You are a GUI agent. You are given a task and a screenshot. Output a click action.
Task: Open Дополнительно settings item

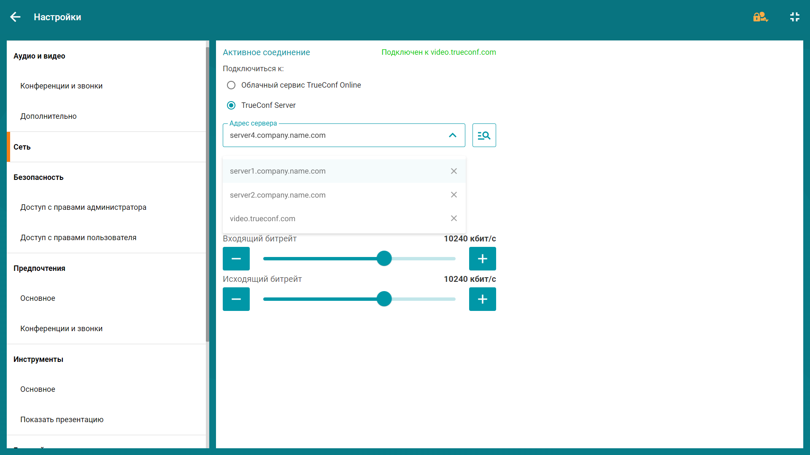pos(106,116)
